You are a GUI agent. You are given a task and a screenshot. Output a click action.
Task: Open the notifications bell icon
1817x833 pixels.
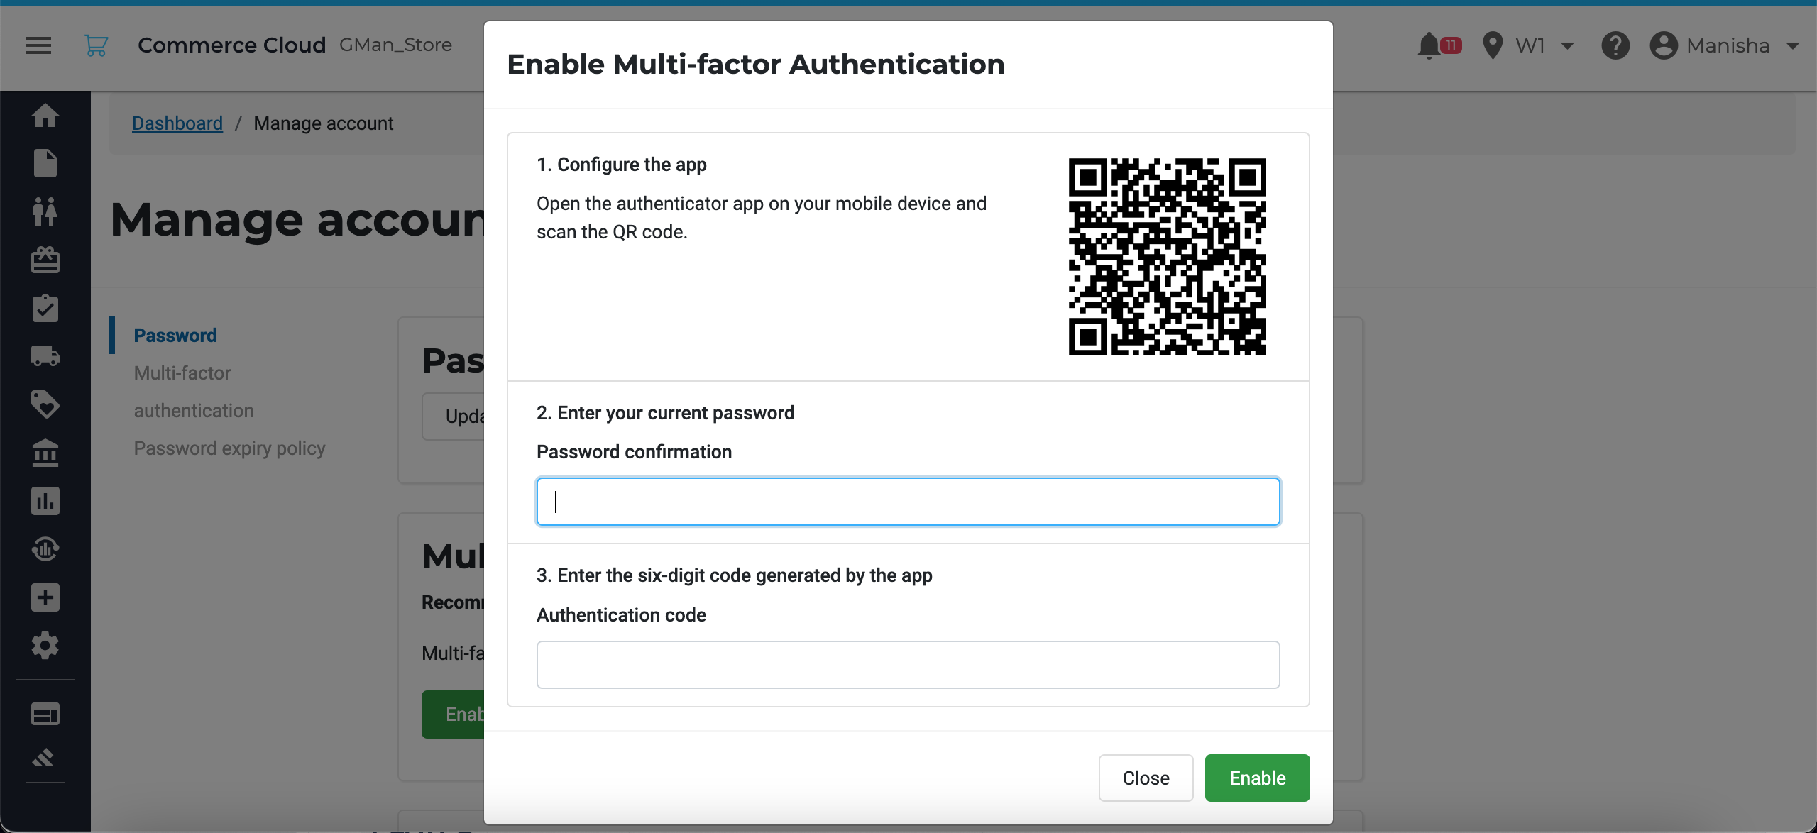pos(1429,45)
